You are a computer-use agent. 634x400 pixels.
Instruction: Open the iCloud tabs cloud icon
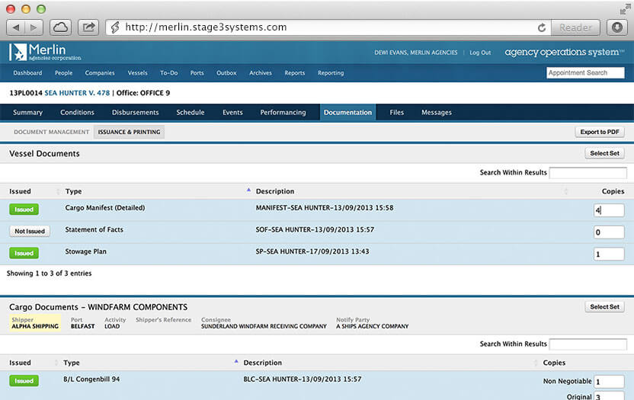coord(61,27)
